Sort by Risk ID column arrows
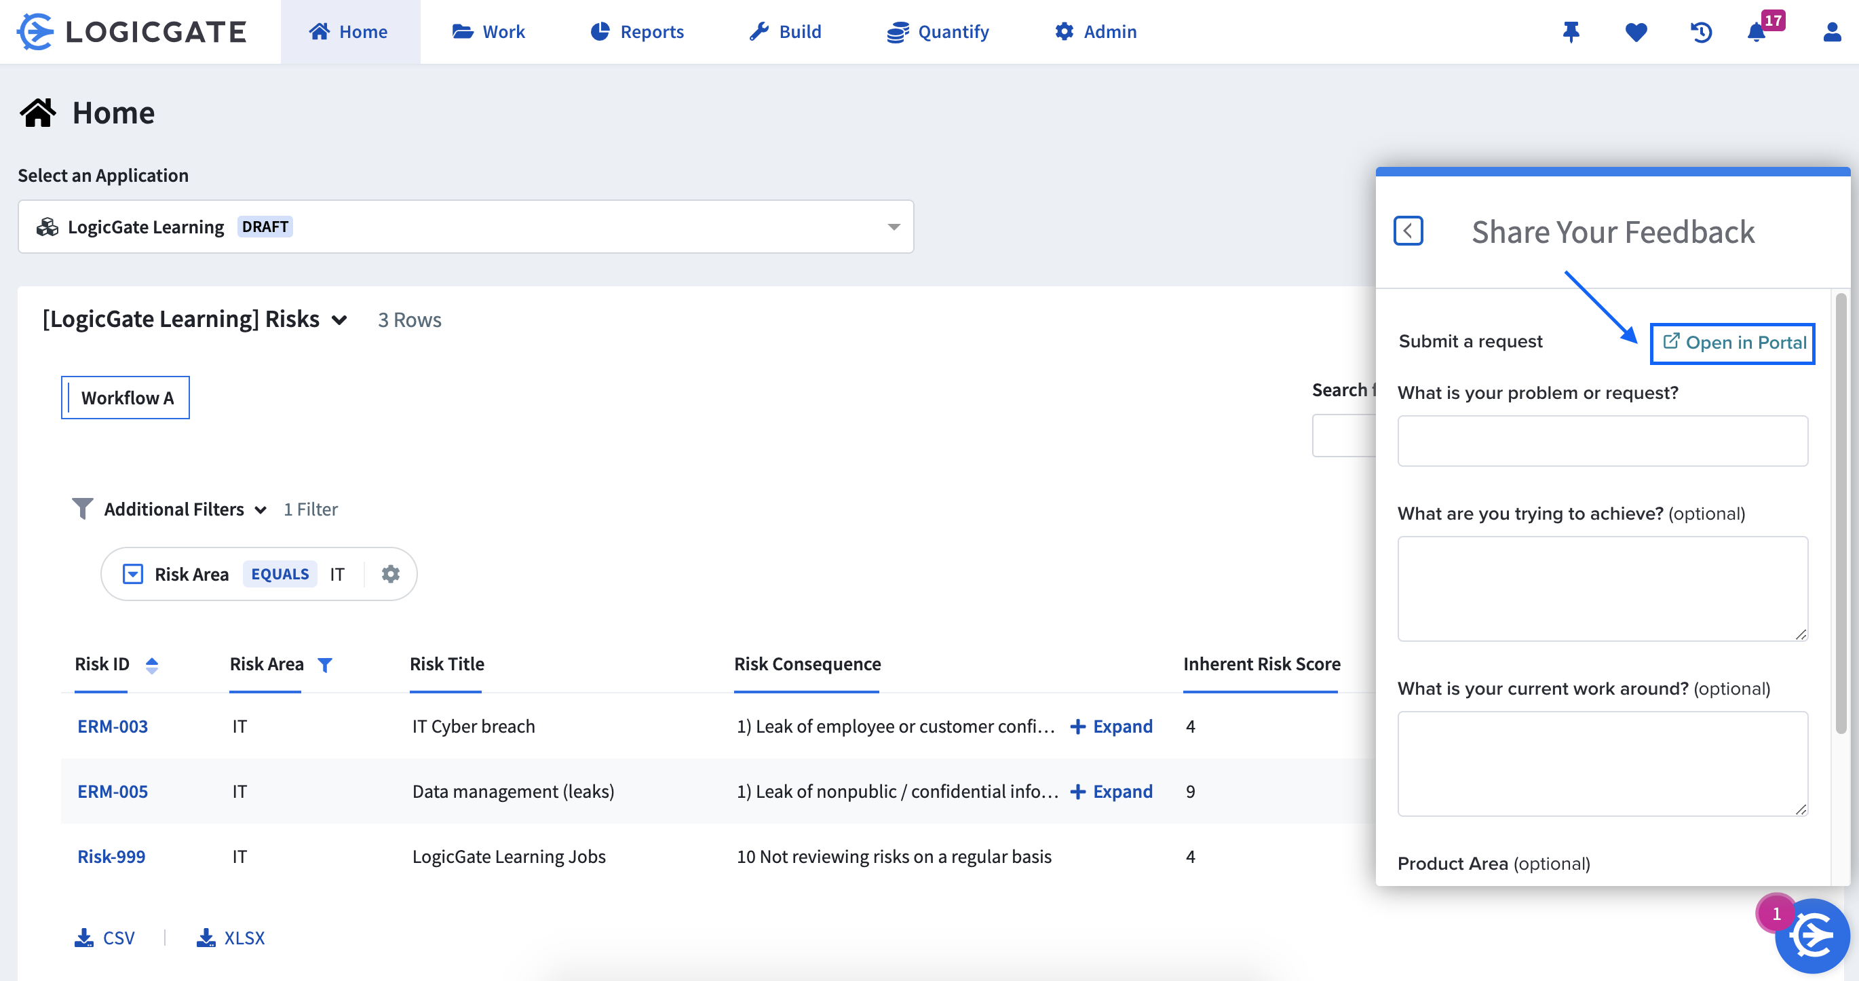The height and width of the screenshot is (981, 1859). 151,665
